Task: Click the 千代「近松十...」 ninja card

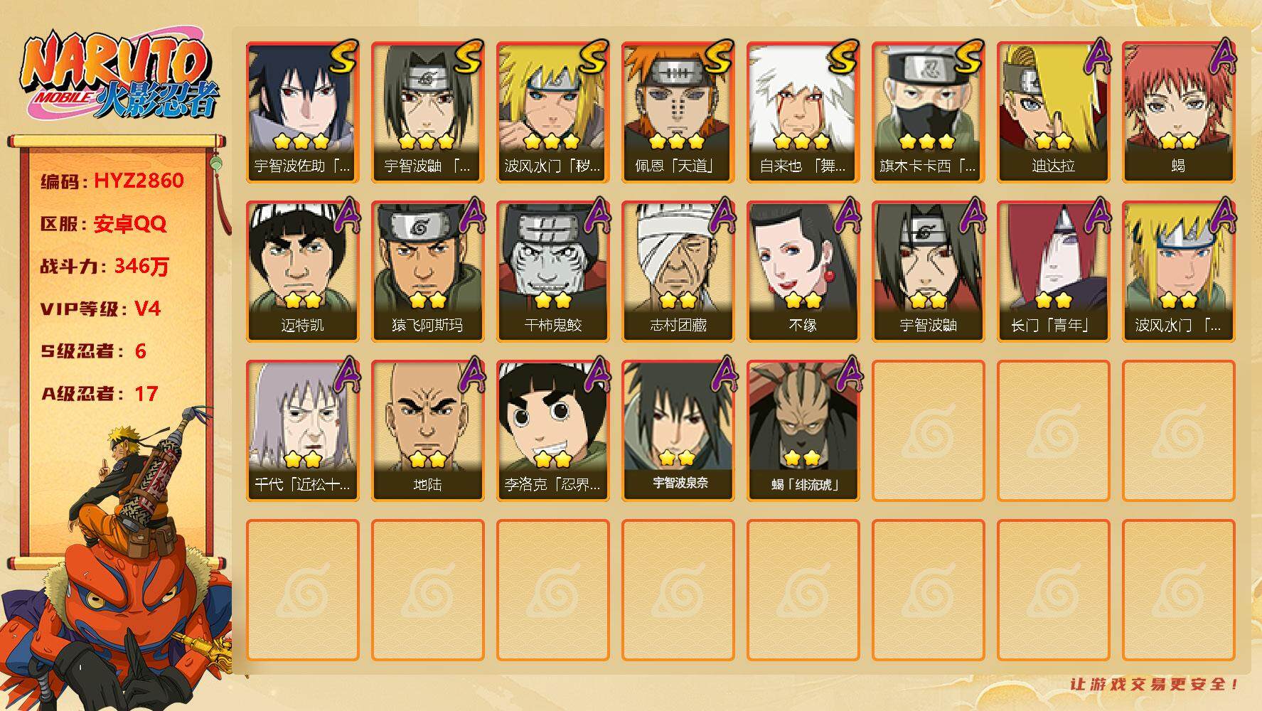Action: (302, 431)
